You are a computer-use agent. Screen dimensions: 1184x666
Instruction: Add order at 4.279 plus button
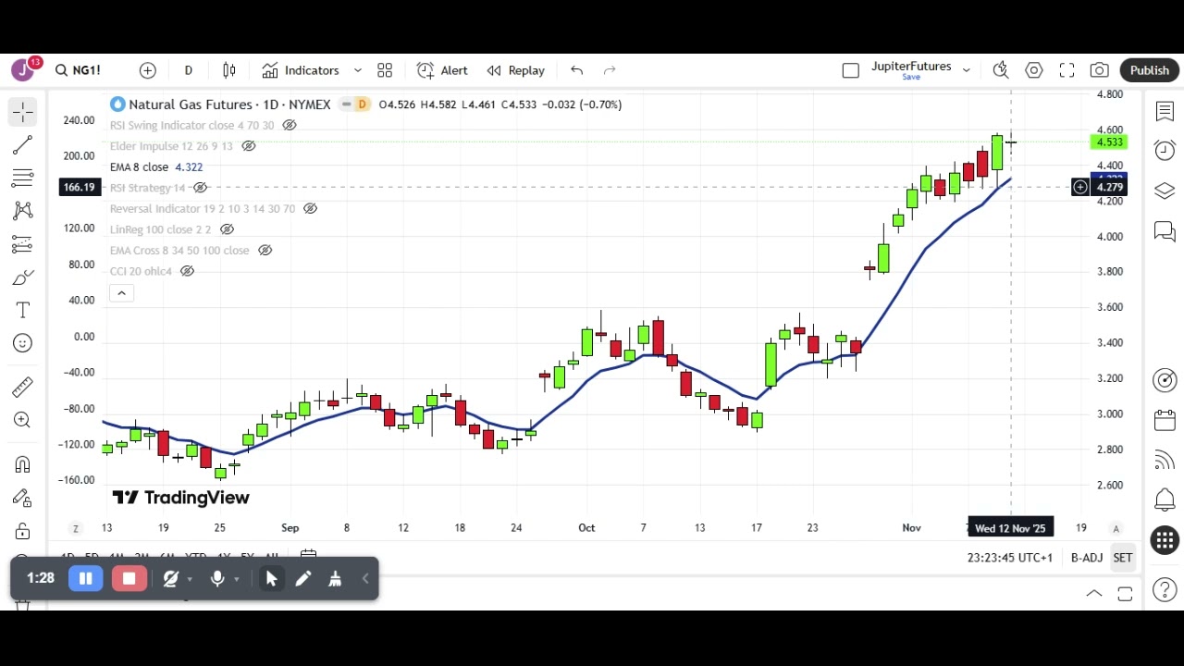click(x=1079, y=188)
